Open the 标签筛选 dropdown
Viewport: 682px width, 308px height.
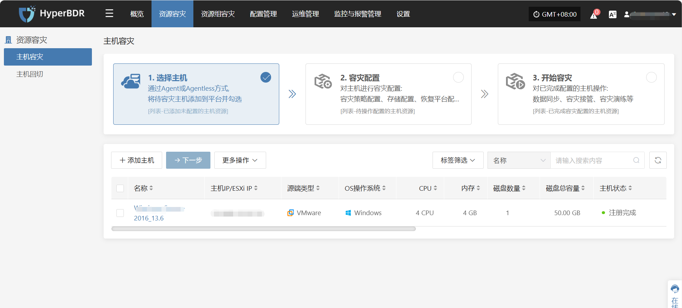(458, 160)
